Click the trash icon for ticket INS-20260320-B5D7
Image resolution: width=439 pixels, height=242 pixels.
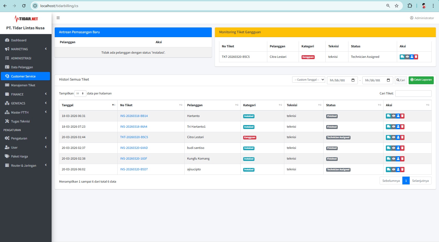point(402,170)
